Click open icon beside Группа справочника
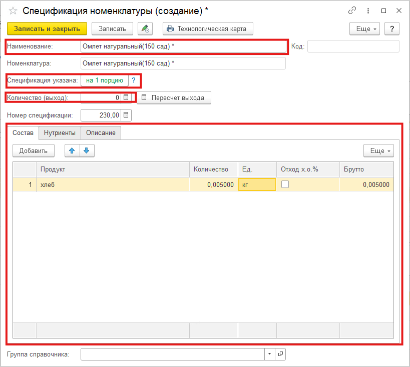 (280, 354)
